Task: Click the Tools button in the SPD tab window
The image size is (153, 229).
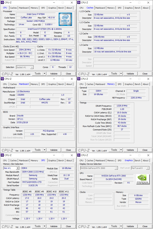Action: [38, 226]
